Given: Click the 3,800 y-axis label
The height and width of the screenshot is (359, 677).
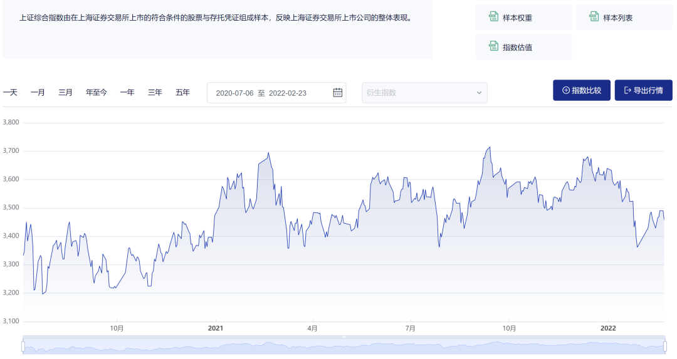Looking at the screenshot, I should [x=11, y=123].
